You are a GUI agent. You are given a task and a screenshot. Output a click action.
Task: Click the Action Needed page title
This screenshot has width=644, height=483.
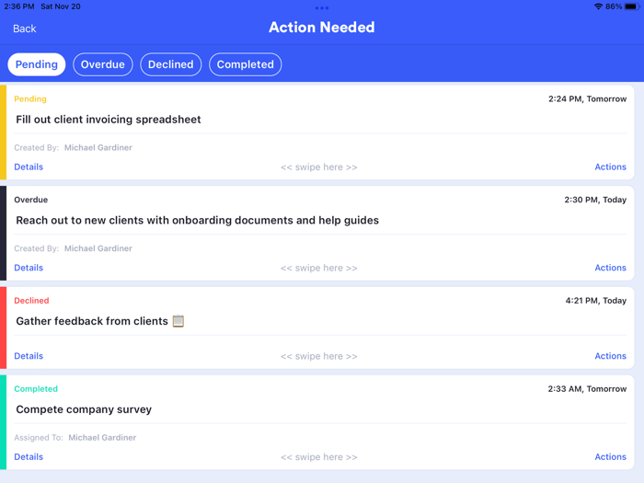[322, 28]
